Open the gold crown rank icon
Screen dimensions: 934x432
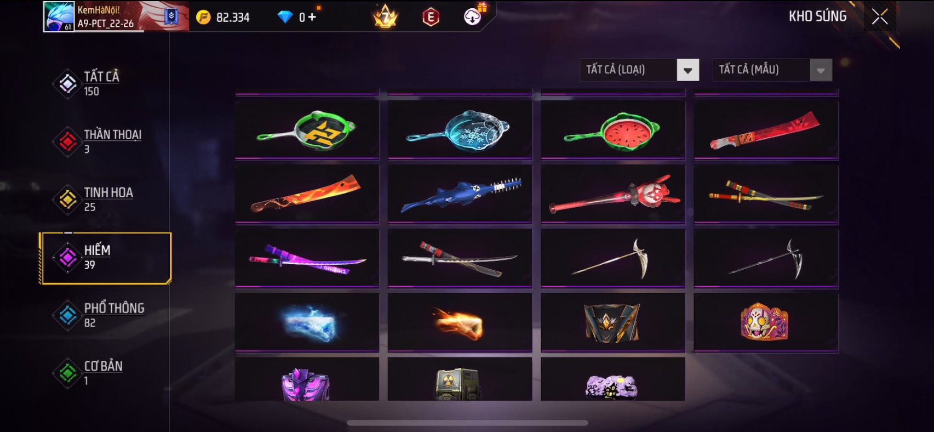(x=385, y=17)
